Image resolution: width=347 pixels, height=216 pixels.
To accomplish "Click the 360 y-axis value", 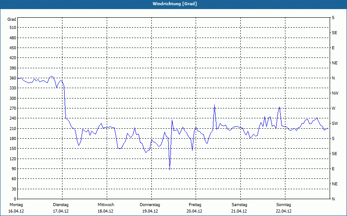I will click(x=13, y=78).
